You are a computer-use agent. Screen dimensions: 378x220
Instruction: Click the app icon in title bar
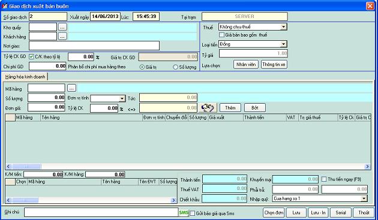point(4,6)
